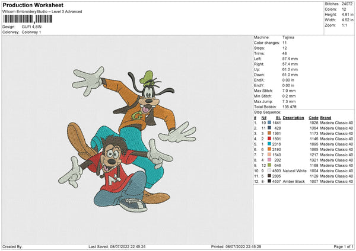Click the "N#" column header

tap(264, 118)
